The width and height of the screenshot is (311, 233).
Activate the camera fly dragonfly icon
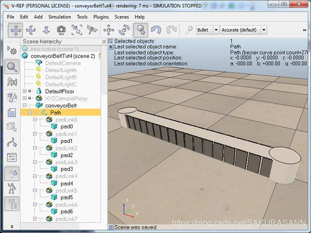tap(92, 30)
